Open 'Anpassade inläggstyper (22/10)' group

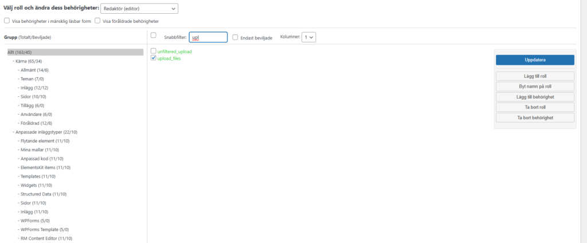click(48, 132)
